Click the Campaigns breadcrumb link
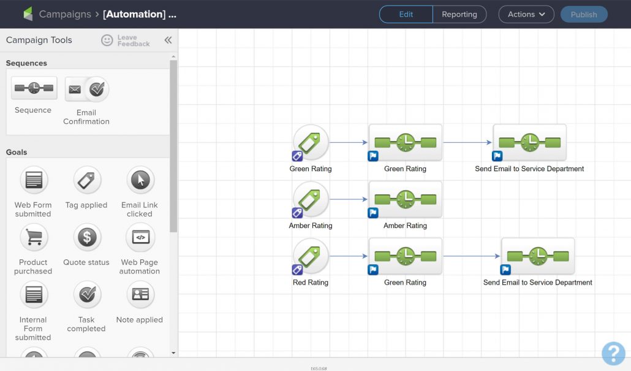Viewport: 631px width, 371px height. click(65, 14)
